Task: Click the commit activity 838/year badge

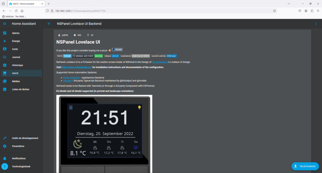Action: click(x=164, y=56)
